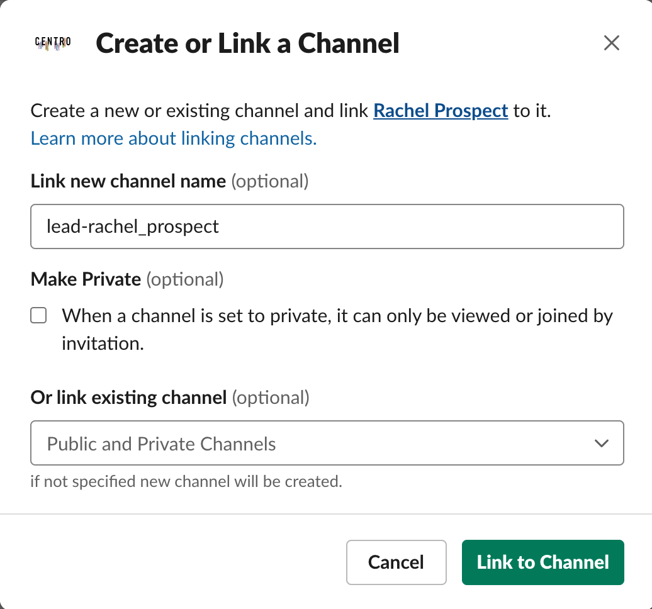The height and width of the screenshot is (609, 652).
Task: Click the optional tag beside Or link existing channel
Action: pos(271,398)
